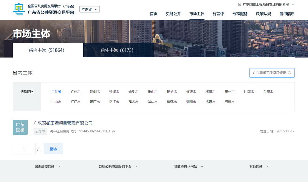Open the 政策法规 menu

click(x=264, y=14)
